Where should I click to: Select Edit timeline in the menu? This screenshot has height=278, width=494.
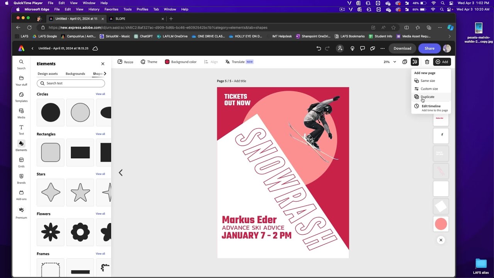pyautogui.click(x=431, y=108)
